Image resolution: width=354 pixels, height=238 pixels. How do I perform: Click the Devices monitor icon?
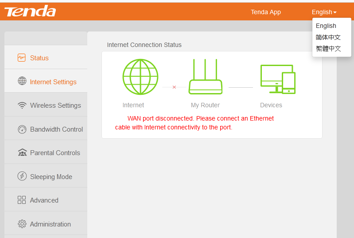[x=277, y=79]
